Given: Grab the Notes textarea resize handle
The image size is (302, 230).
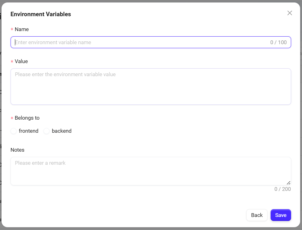Looking at the screenshot, I should pos(289,183).
